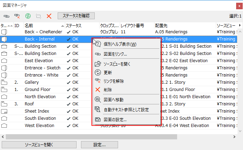243x150 pixels.
Task: Sort by the type column header
Action: pyautogui.click(x=7, y=25)
